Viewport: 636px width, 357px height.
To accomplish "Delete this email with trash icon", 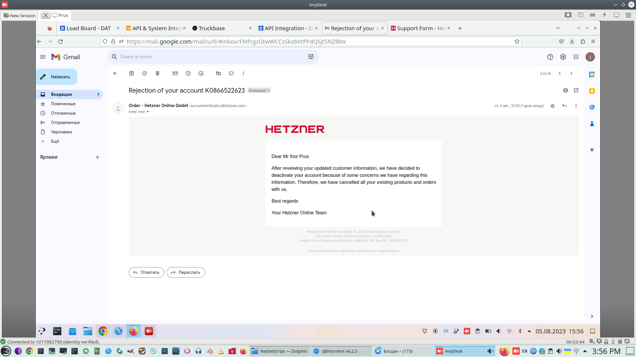I will click(x=157, y=73).
